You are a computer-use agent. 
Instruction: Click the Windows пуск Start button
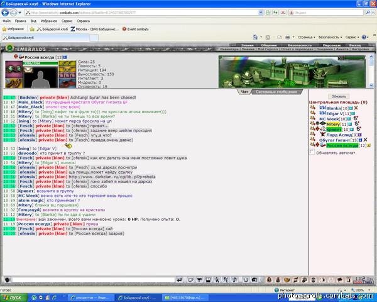click(13, 298)
